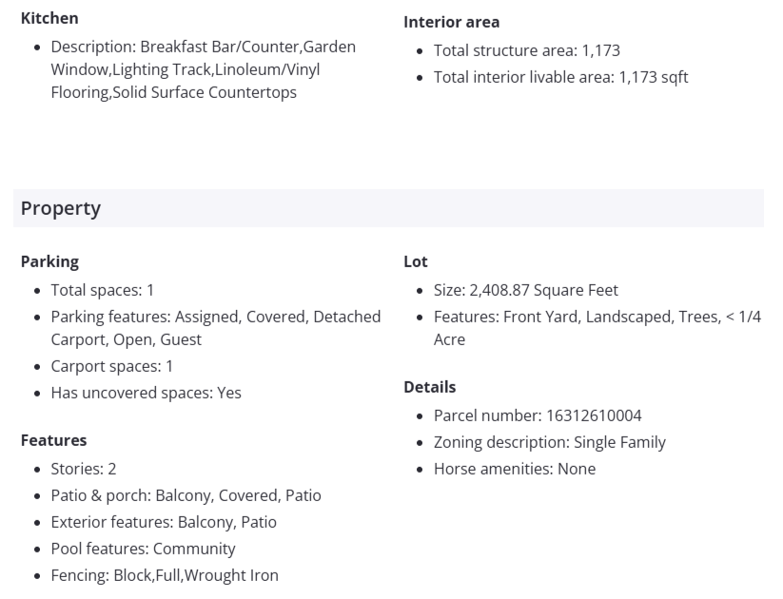
Task: Click the parcel number 16312610004
Action: coord(594,415)
